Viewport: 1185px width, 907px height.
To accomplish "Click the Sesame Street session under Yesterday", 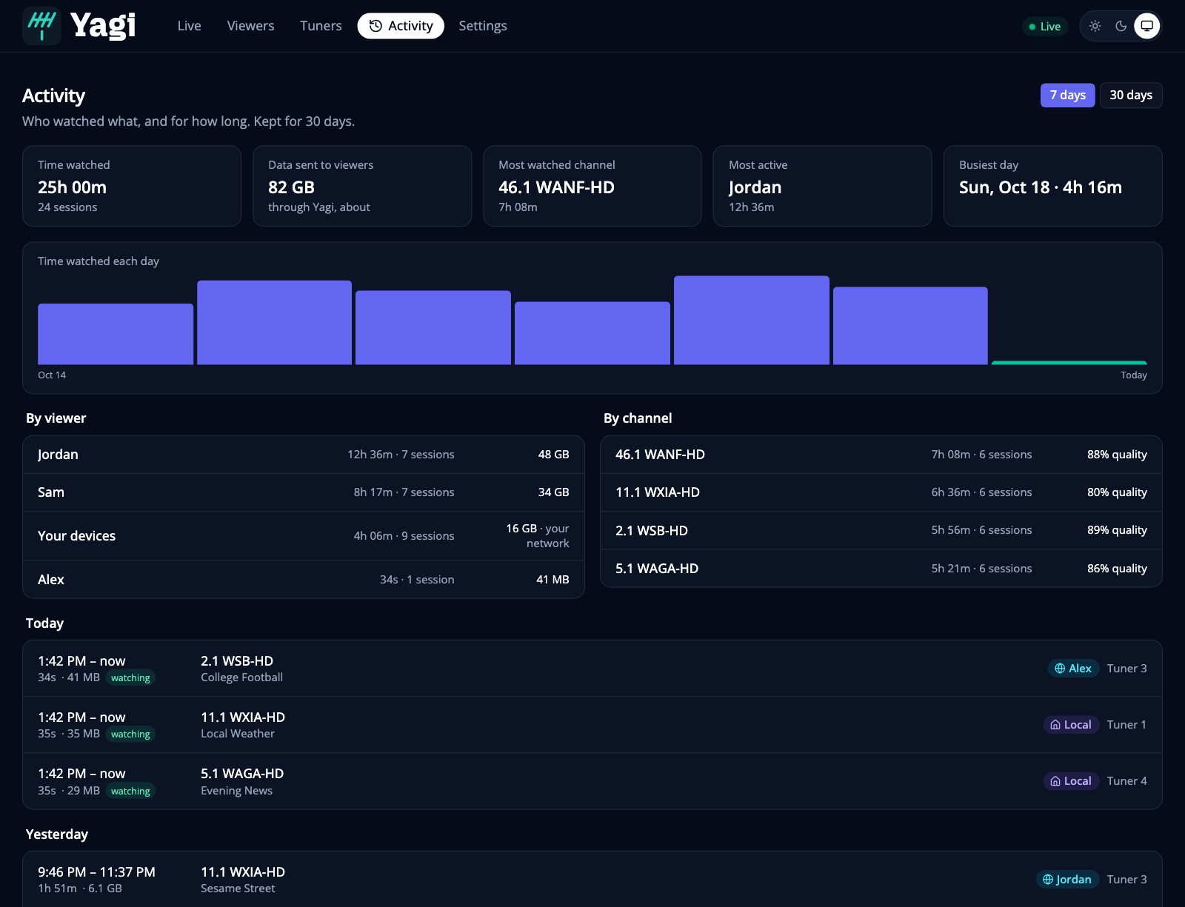I will (x=592, y=880).
